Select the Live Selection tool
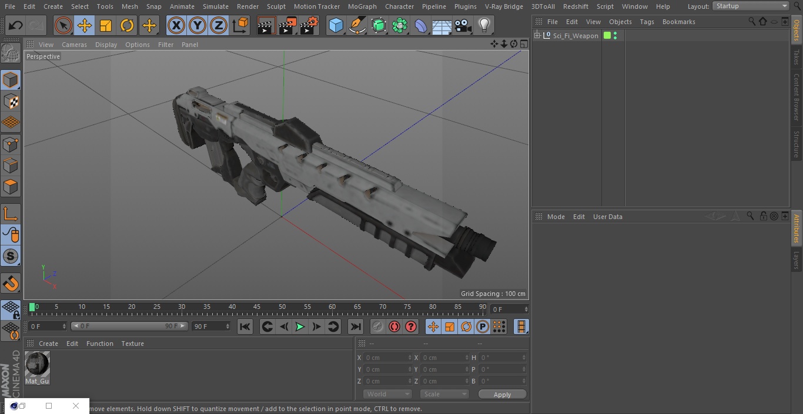Screen dimensions: 803x414 point(63,25)
